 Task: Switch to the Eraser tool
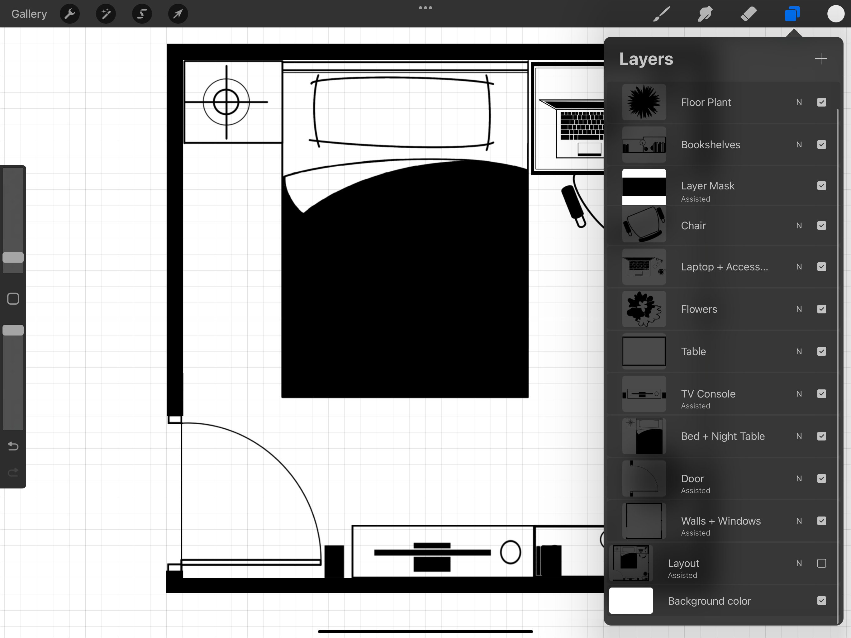748,13
